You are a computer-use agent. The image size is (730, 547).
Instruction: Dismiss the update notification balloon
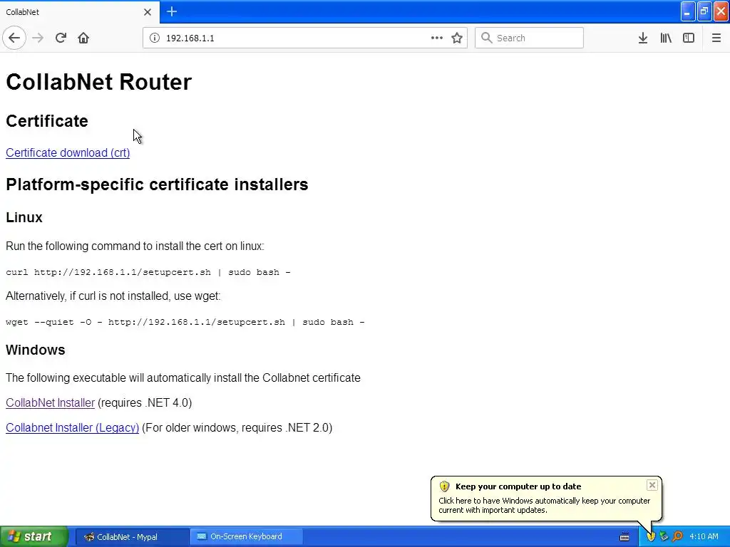[x=652, y=485]
